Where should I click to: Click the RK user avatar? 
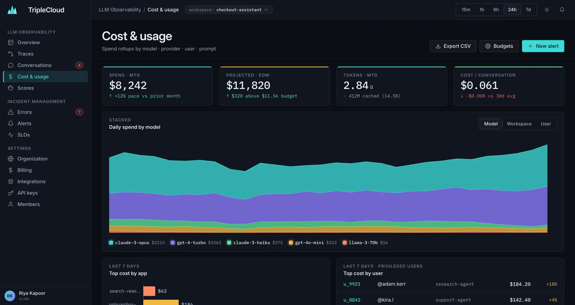tap(10, 296)
